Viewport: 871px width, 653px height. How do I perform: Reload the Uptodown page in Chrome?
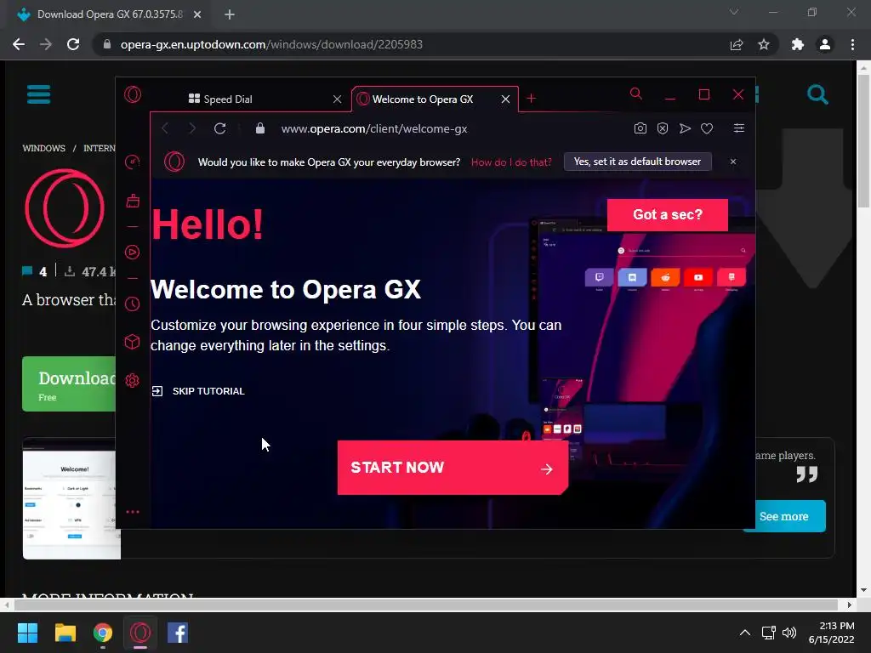[x=73, y=44]
